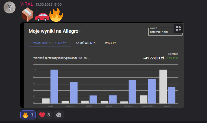Click the icon in the image's top-right corner

tap(178, 28)
